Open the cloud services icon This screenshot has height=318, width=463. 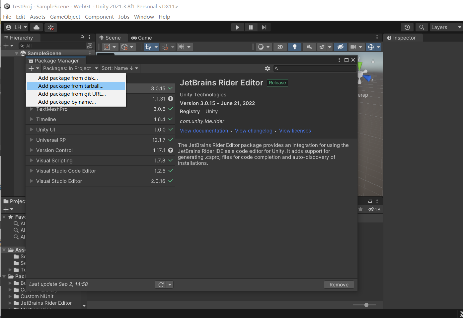pyautogui.click(x=37, y=27)
